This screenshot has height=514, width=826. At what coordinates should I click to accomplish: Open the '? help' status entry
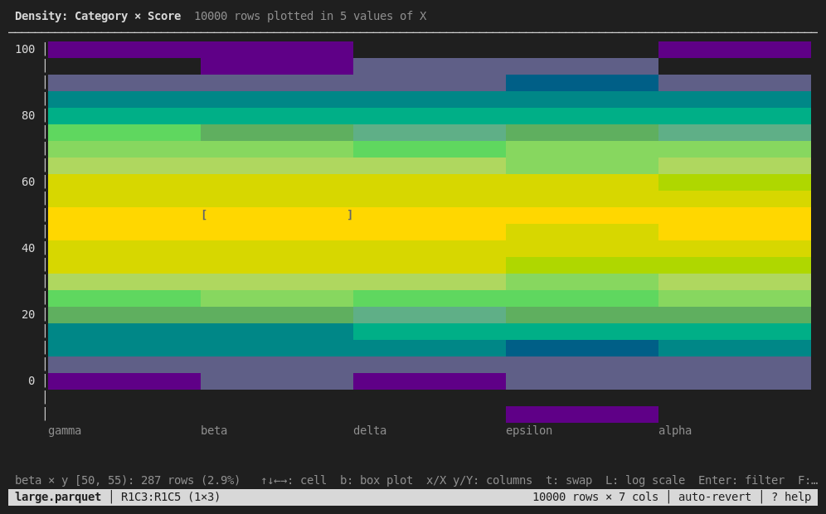pos(790,497)
